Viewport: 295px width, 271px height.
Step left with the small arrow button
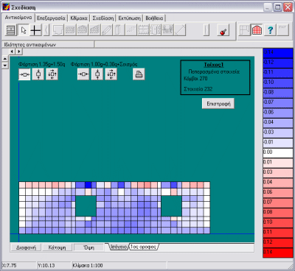pos(12,52)
